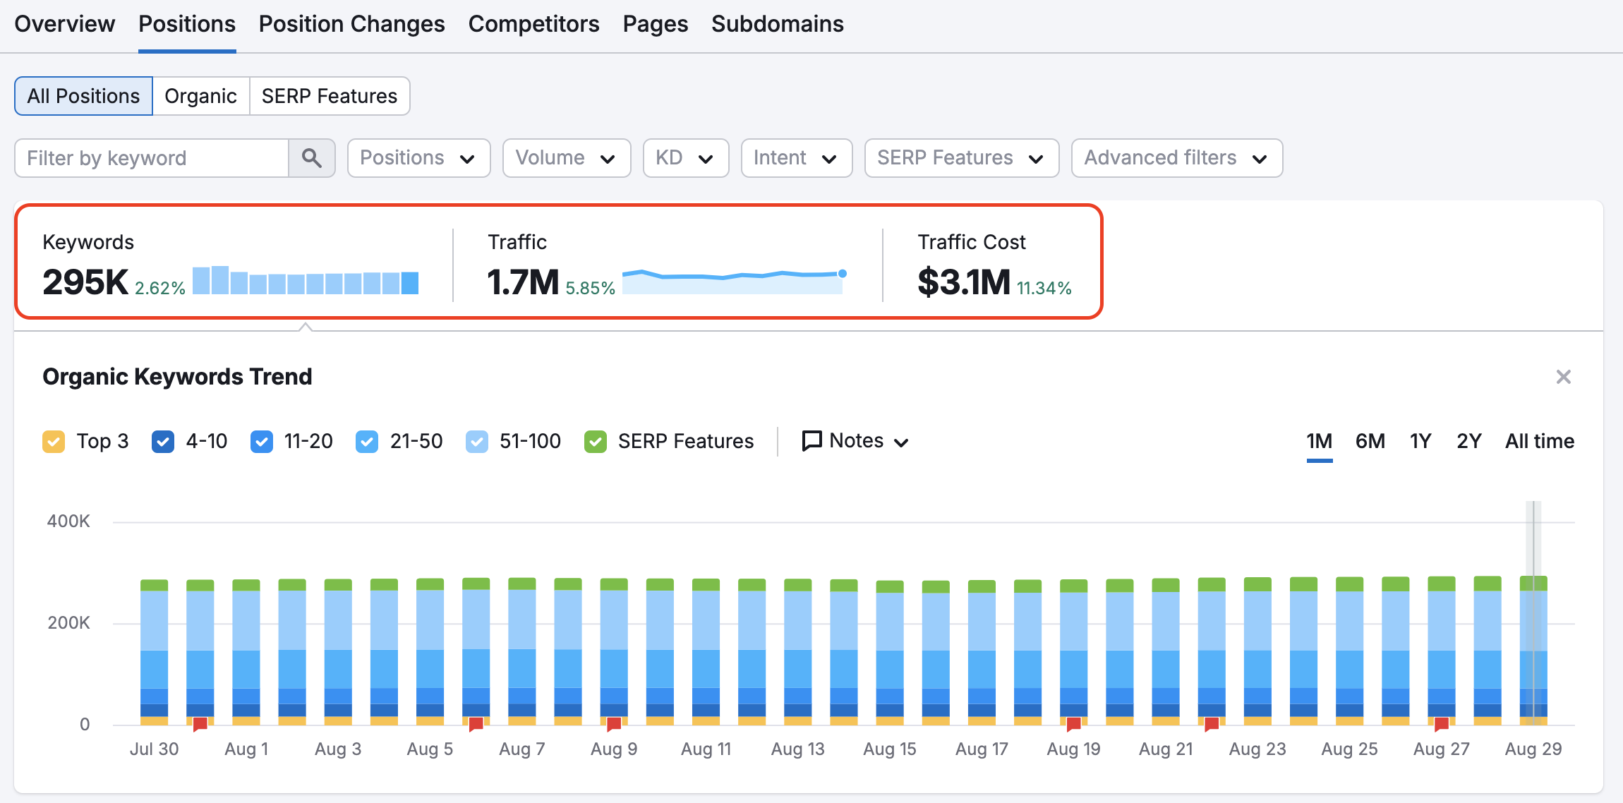
Task: Click the Notes speech bubble icon
Action: click(x=811, y=441)
